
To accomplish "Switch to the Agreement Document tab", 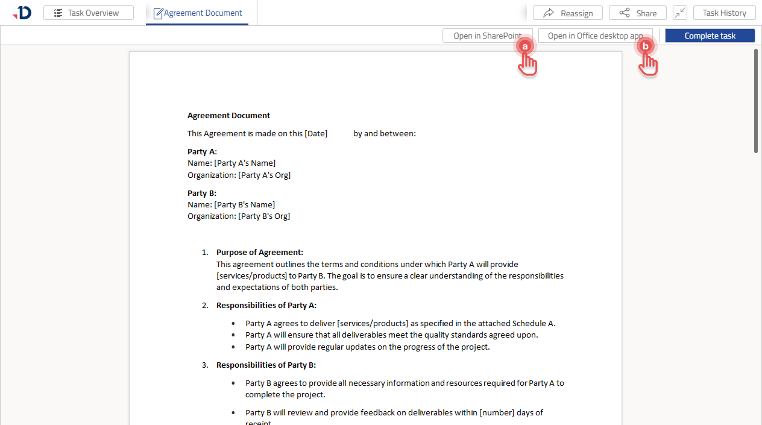I will 197,13.
